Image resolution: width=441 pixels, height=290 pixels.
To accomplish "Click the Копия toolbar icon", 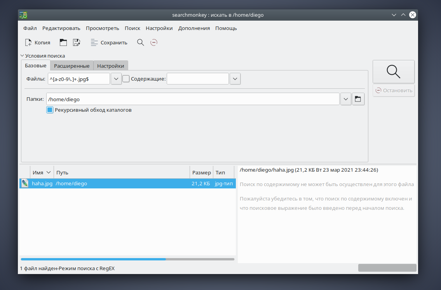I will tap(28, 43).
